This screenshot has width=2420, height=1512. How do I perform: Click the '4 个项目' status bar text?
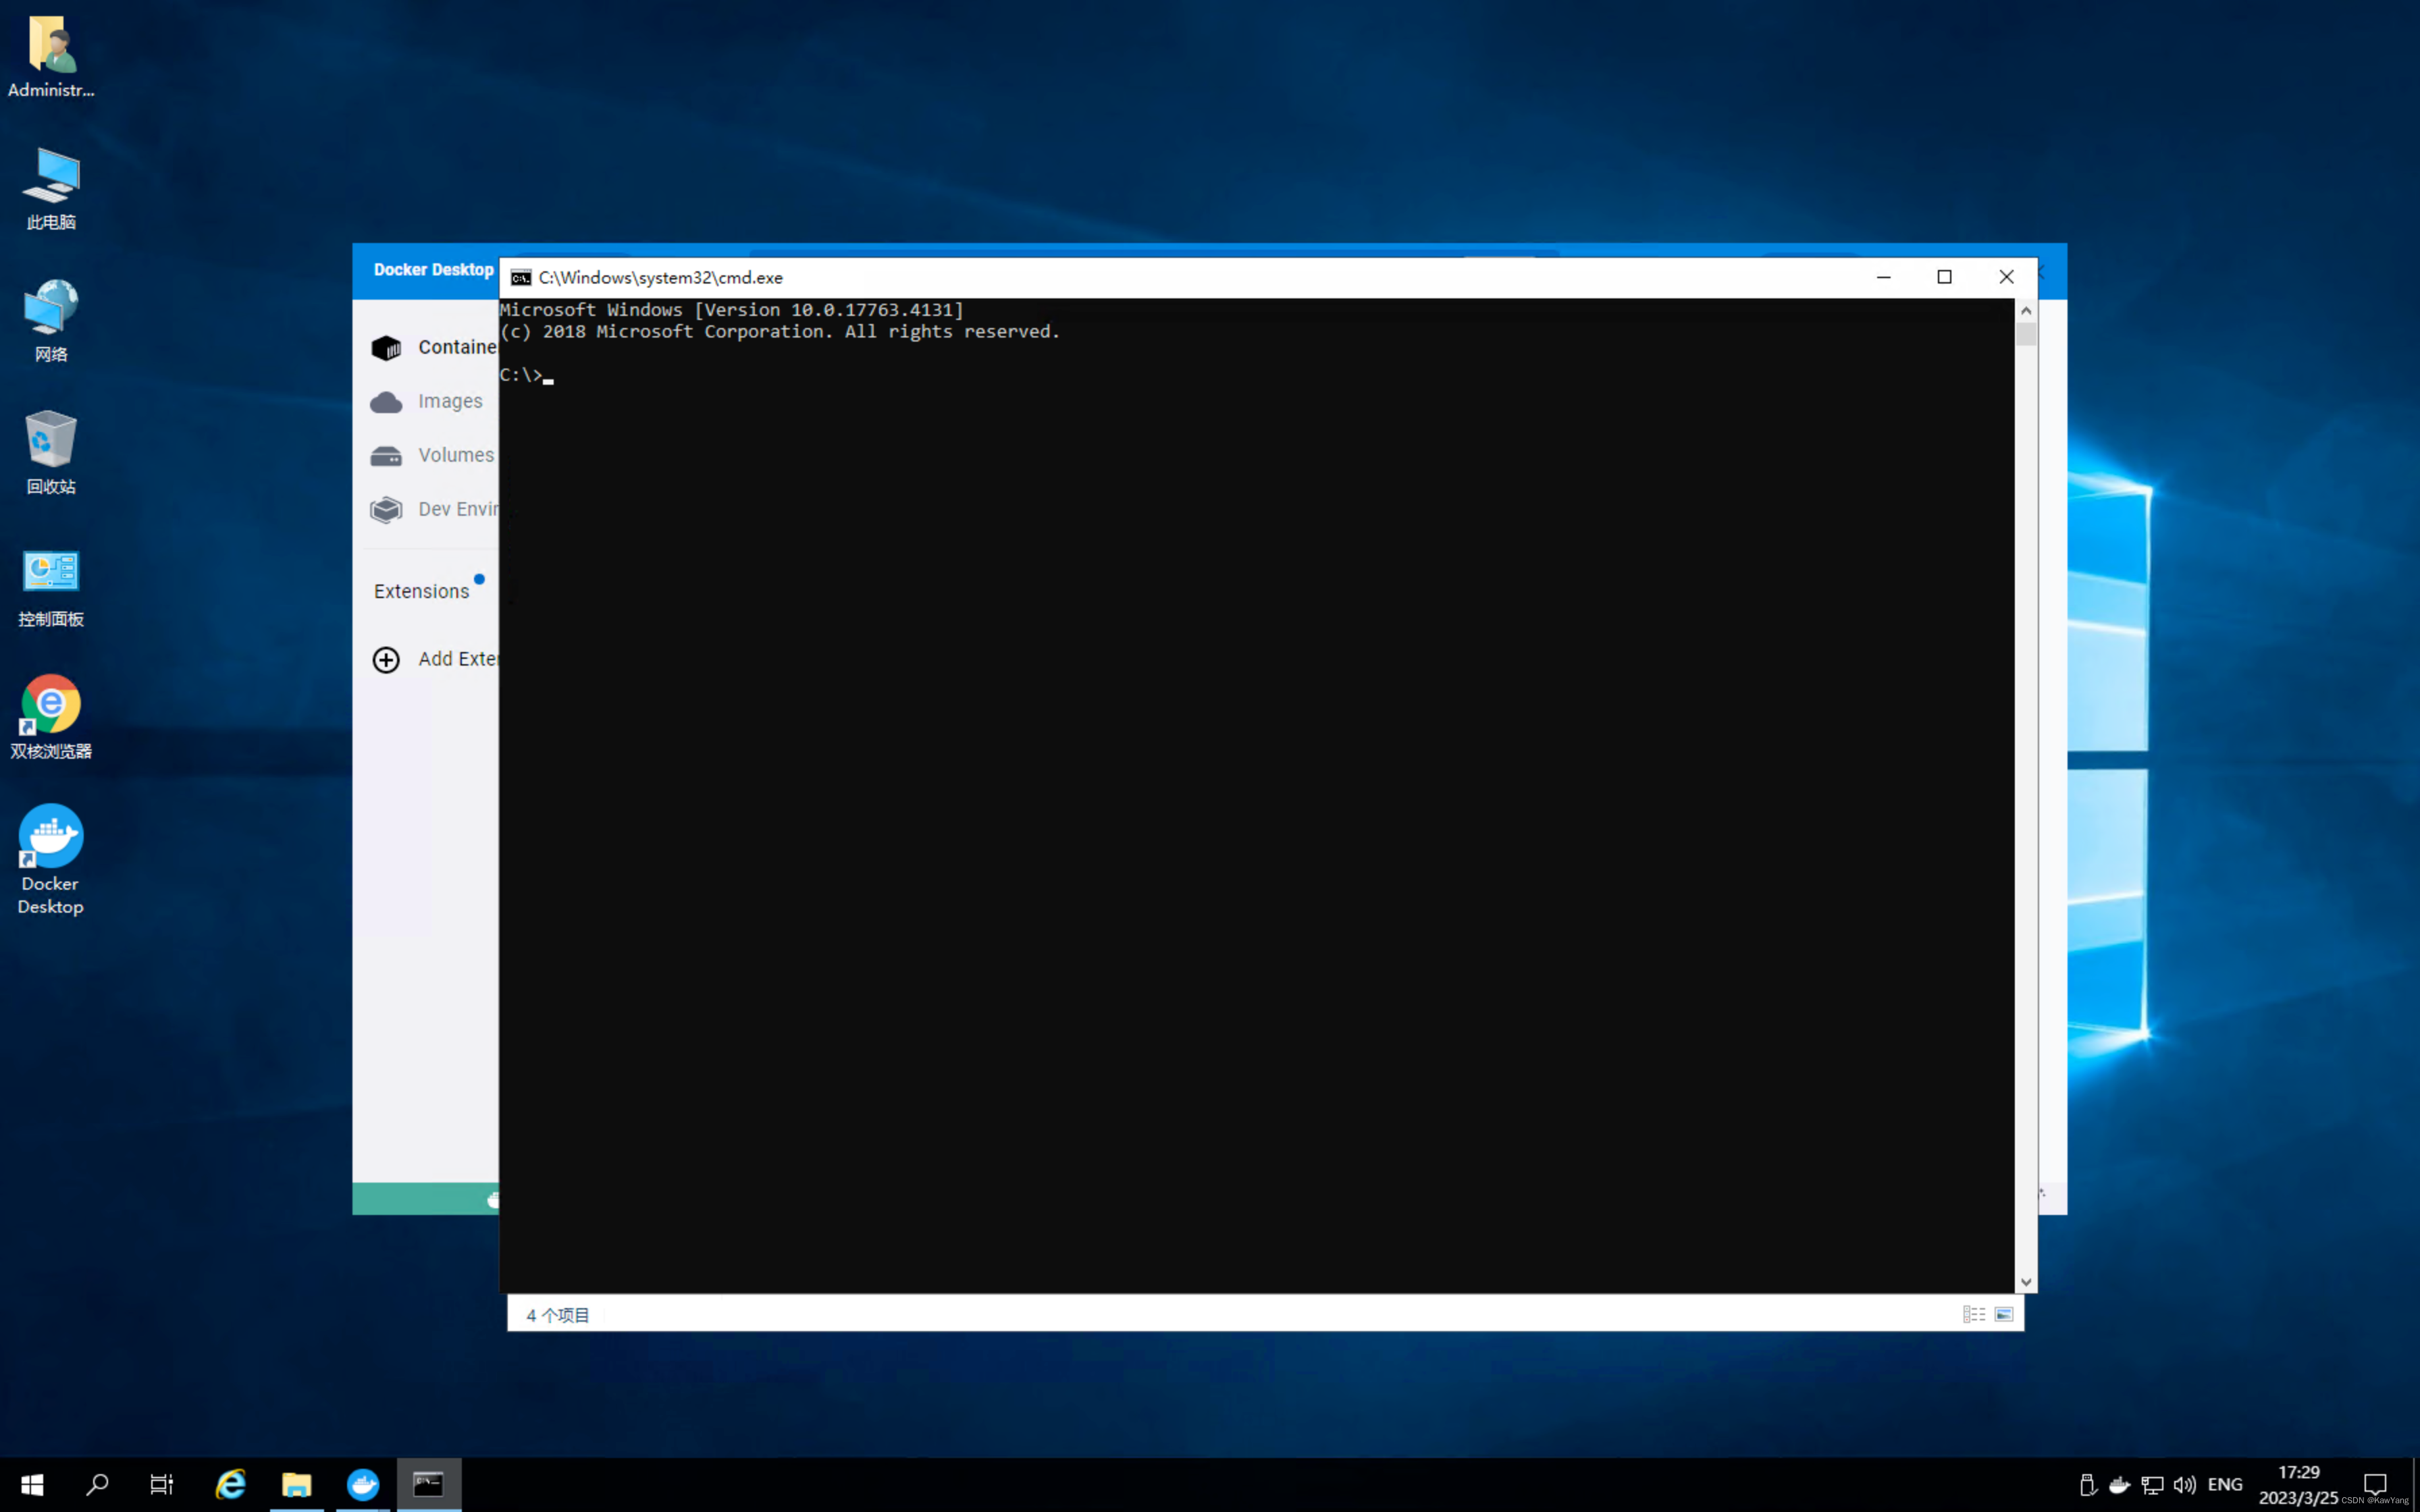click(558, 1315)
